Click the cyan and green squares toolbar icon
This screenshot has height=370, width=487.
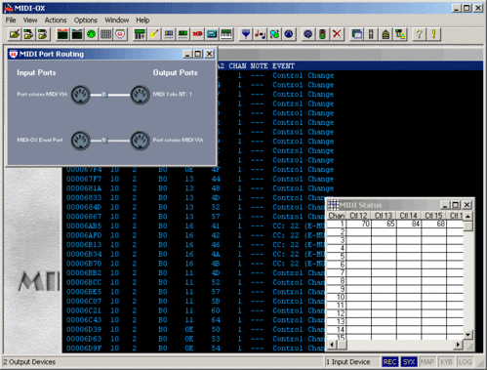coord(274,34)
